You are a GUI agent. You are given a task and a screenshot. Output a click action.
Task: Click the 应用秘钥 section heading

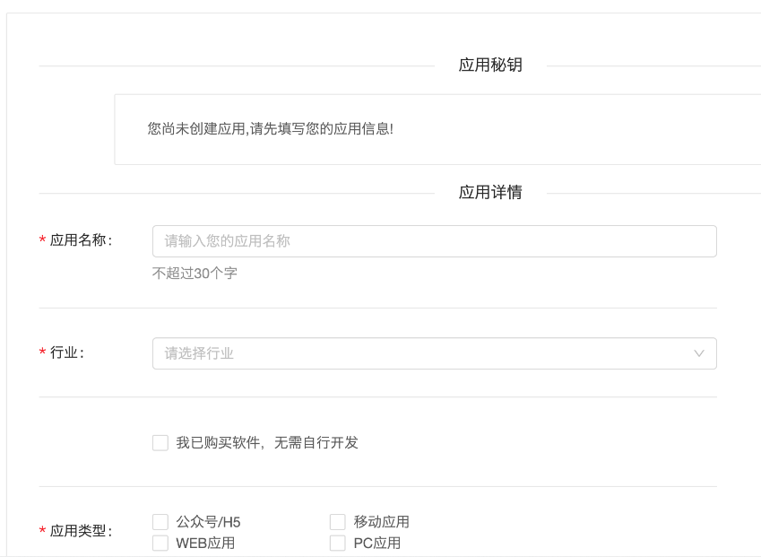(490, 65)
